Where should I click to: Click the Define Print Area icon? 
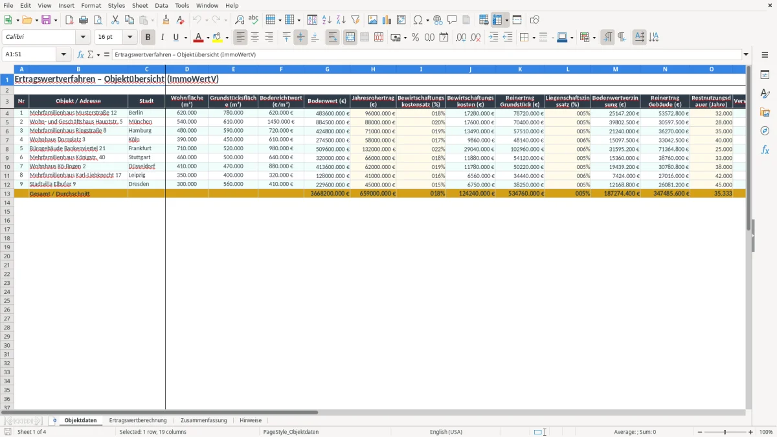[484, 20]
